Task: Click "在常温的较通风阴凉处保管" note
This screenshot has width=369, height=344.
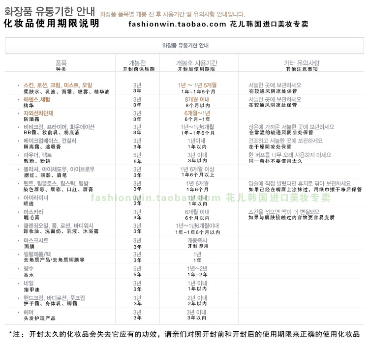Action: click(281, 133)
